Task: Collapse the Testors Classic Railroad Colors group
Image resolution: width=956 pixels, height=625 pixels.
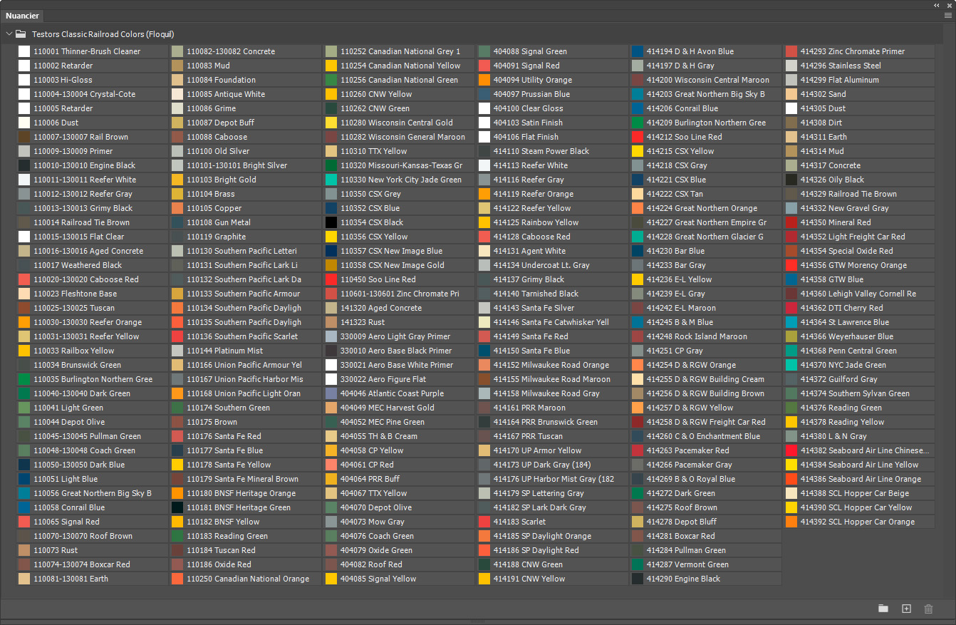Action: coord(9,34)
